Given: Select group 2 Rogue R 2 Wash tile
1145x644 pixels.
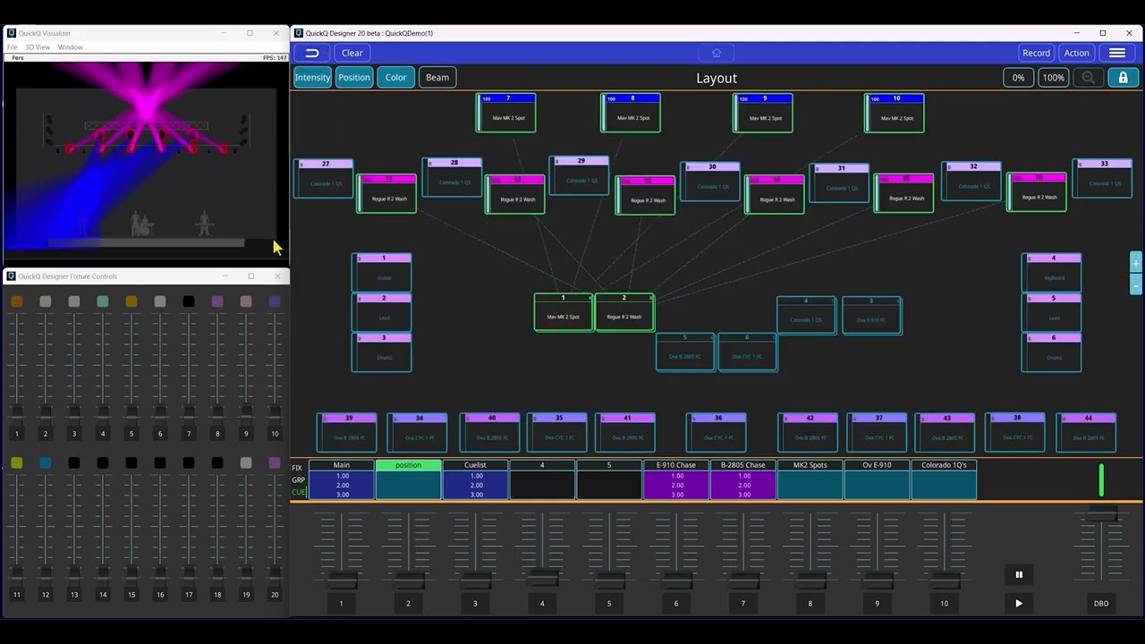Looking at the screenshot, I should 624,312.
